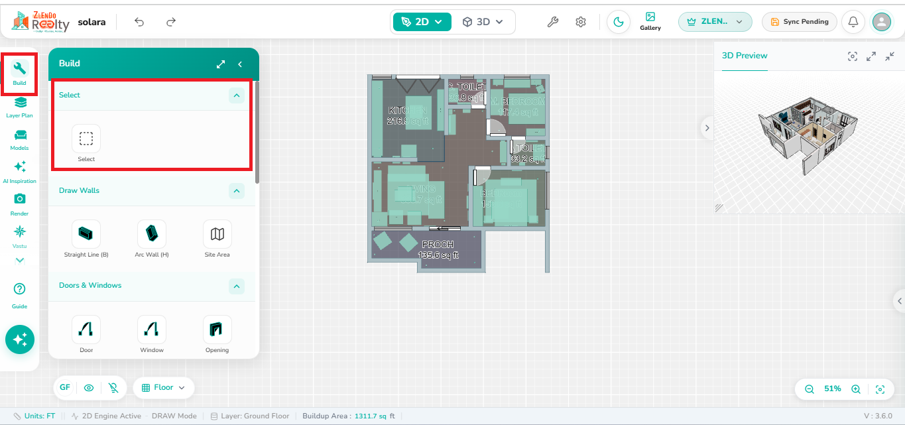Open the Render tool
This screenshot has width=905, height=425.
(x=19, y=204)
